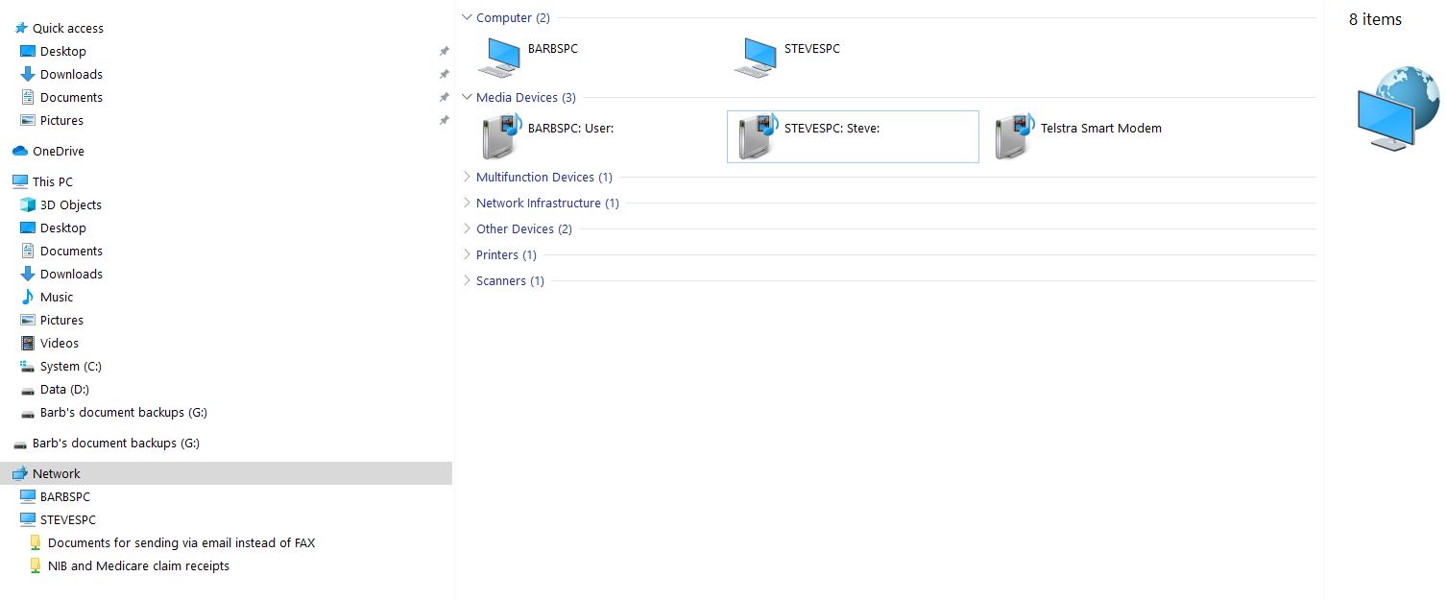The height and width of the screenshot is (600, 1446).
Task: Click the OneDrive label in navigation pane
Action: click(x=59, y=151)
